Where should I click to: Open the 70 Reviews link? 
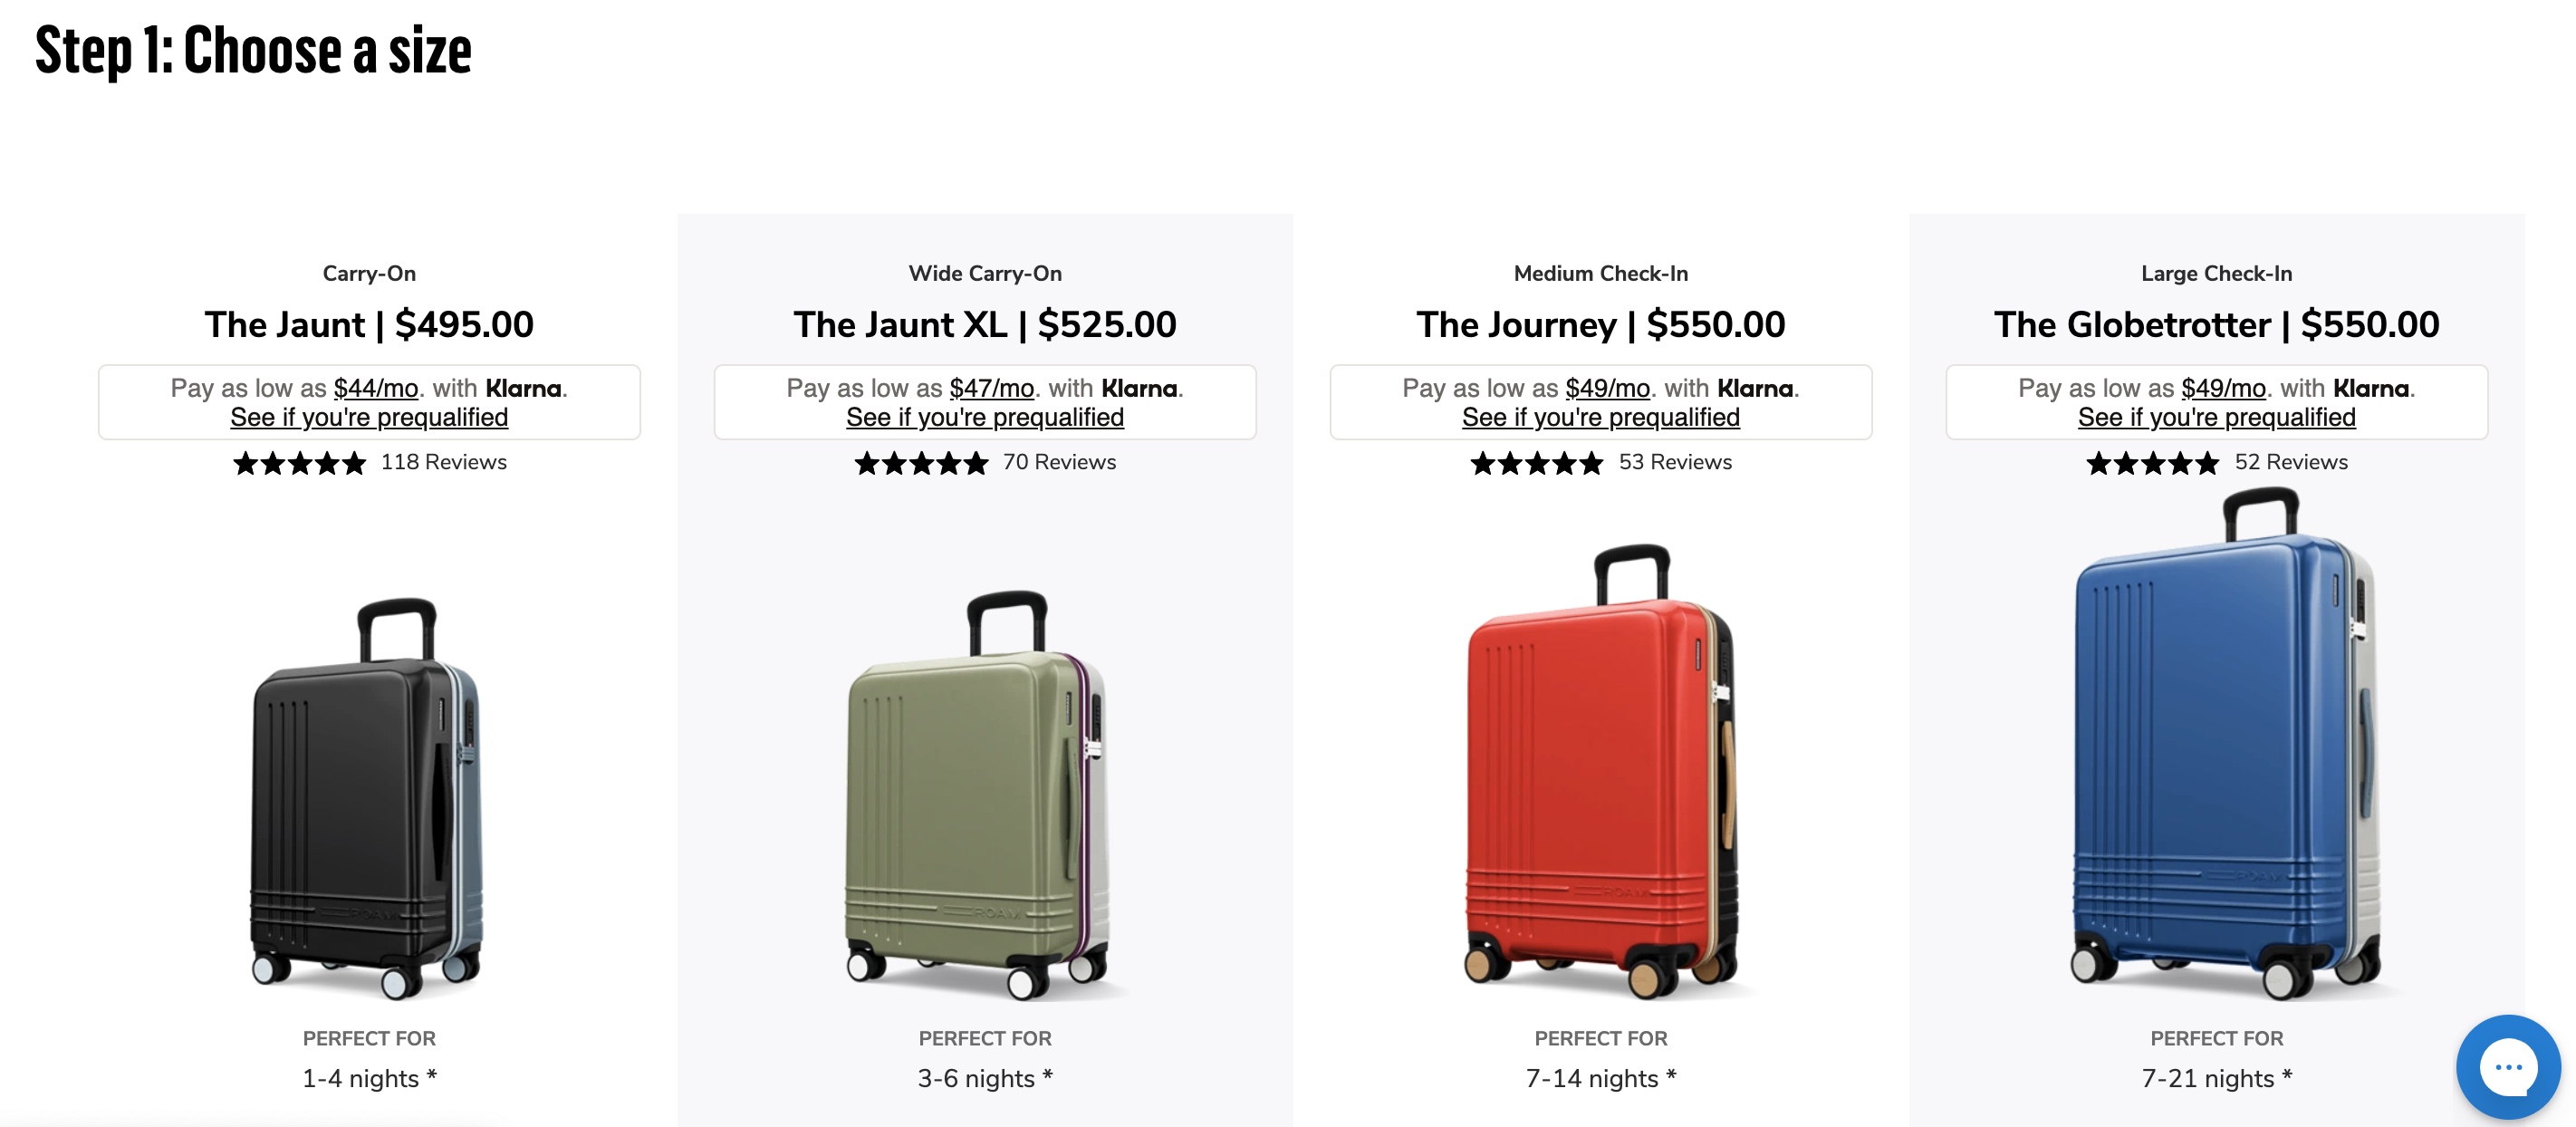tap(1059, 462)
